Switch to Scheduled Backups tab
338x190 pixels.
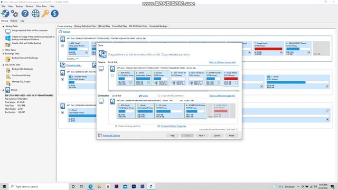pyautogui.click(x=158, y=26)
